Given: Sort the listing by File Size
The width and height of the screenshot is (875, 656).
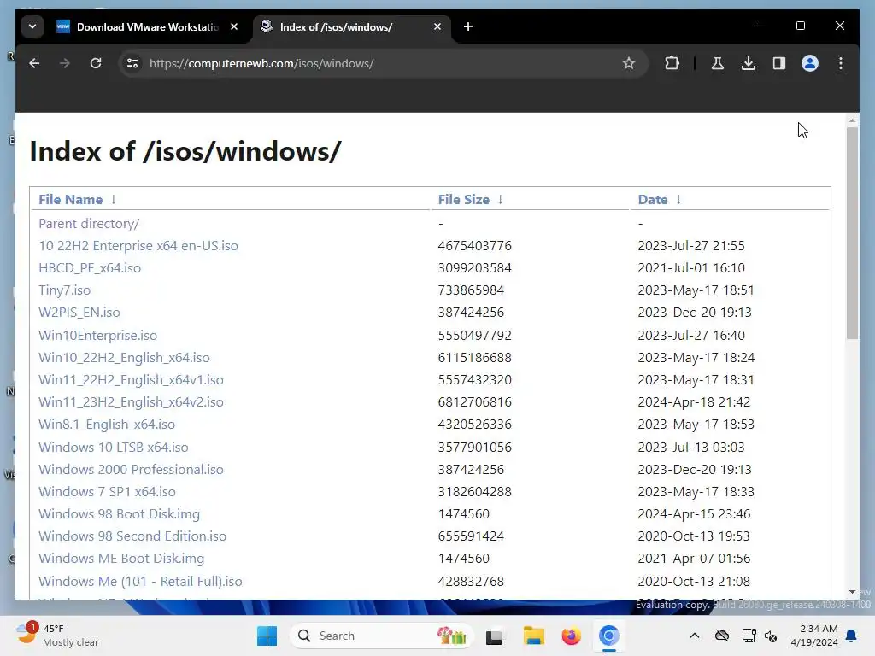Looking at the screenshot, I should [464, 200].
